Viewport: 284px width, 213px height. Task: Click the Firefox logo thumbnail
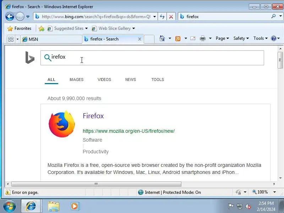(62, 124)
